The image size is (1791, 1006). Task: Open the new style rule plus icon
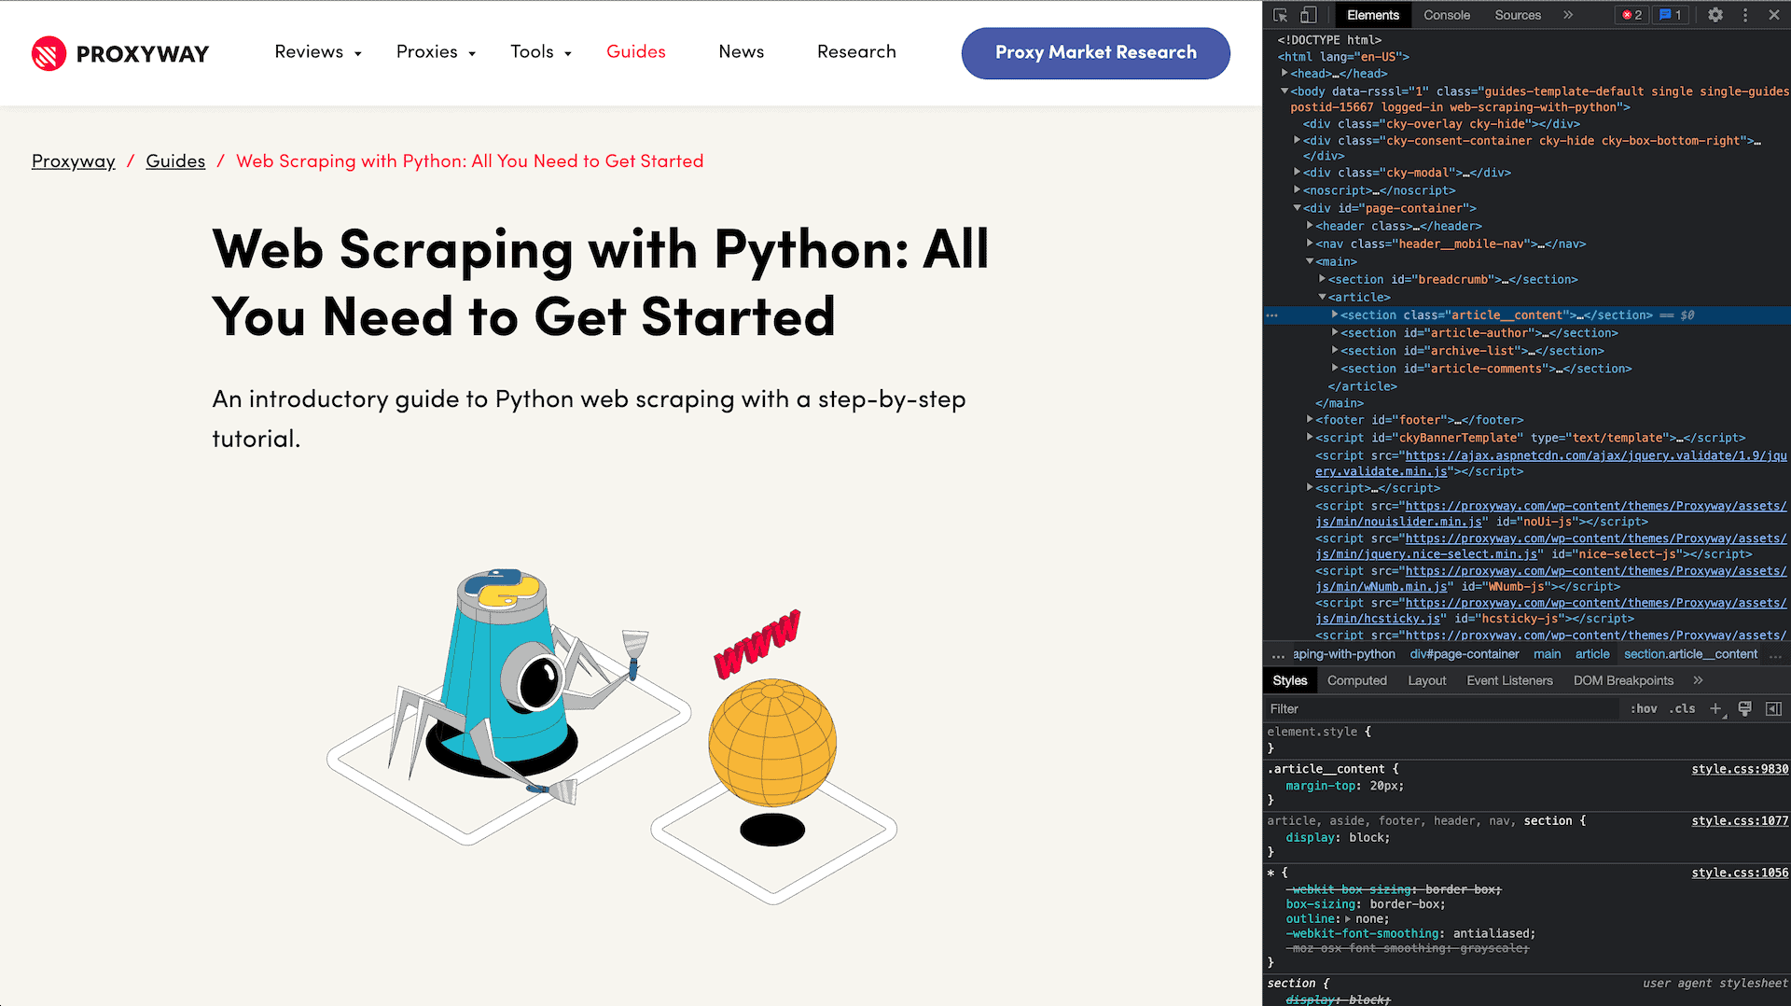(1717, 708)
